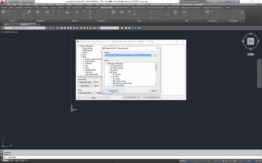Click the Autodesk Exchange Apps icon
The height and width of the screenshot is (163, 262).
pyautogui.click(x=227, y=1)
